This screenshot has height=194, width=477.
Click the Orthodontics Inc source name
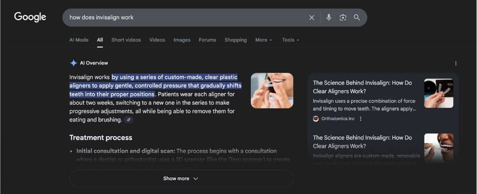coord(338,119)
